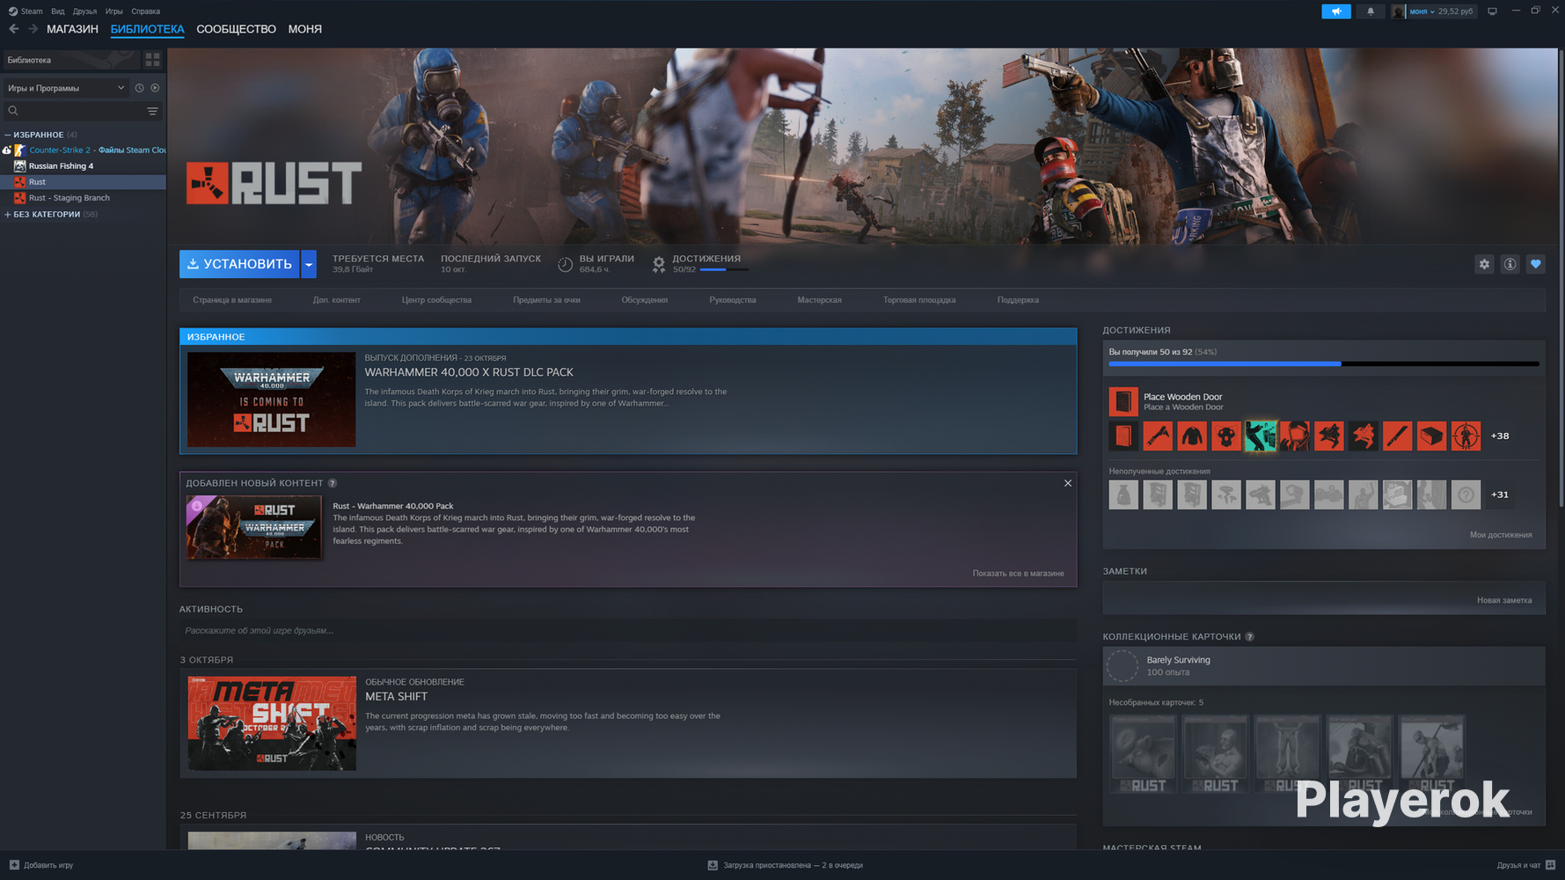The image size is (1565, 880).
Task: Click the profile avatar picture
Action: [x=1398, y=11]
